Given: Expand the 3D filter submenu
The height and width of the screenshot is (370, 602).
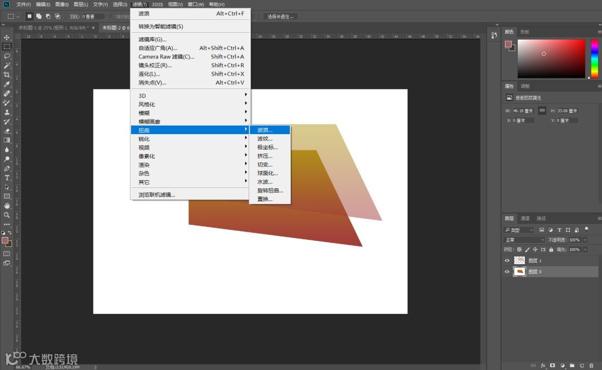Looking at the screenshot, I should [191, 96].
